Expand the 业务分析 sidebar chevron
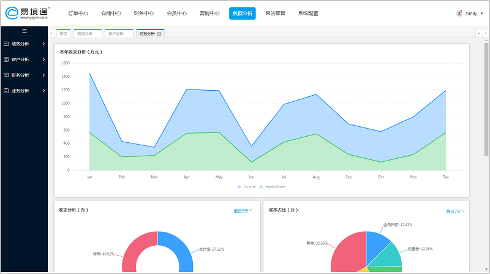The width and height of the screenshot is (490, 274). click(43, 91)
